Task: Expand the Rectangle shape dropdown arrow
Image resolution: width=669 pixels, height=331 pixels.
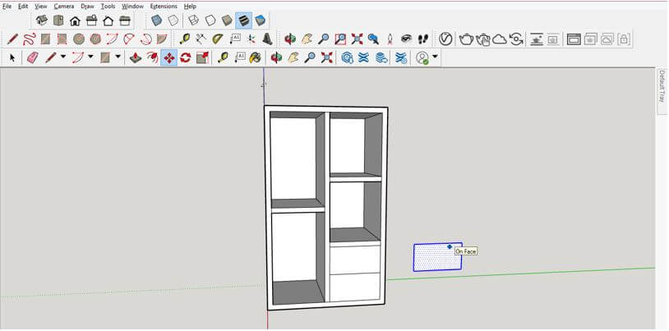Action: point(118,57)
